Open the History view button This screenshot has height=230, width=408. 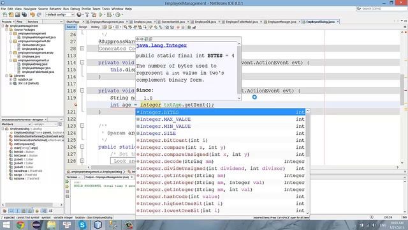[95, 27]
